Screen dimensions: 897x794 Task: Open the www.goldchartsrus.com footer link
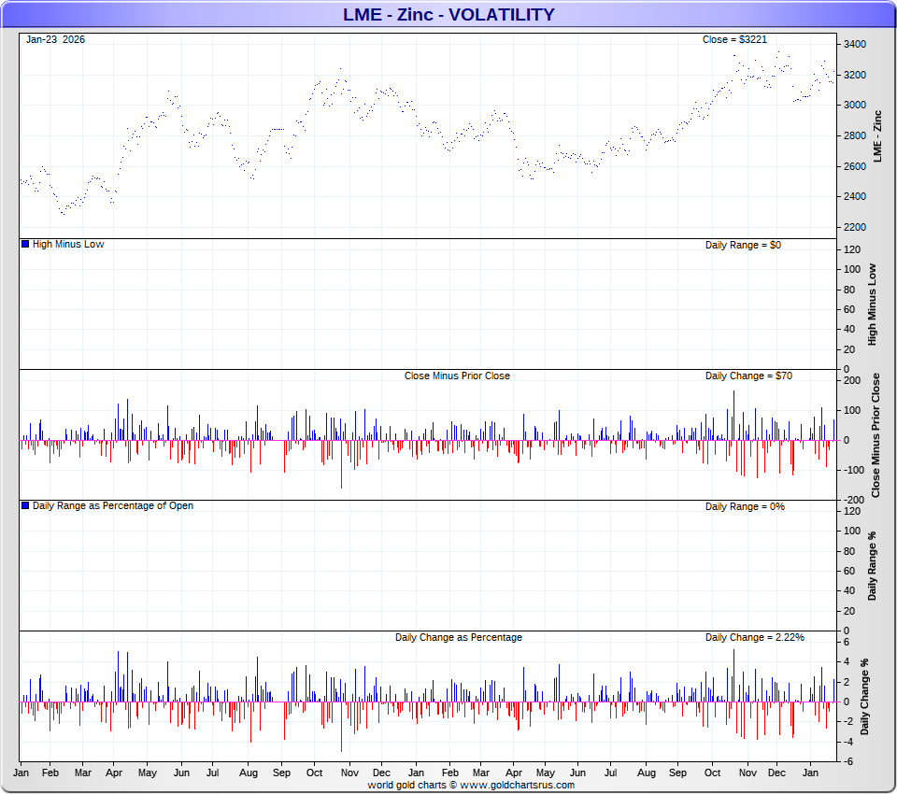click(x=518, y=785)
